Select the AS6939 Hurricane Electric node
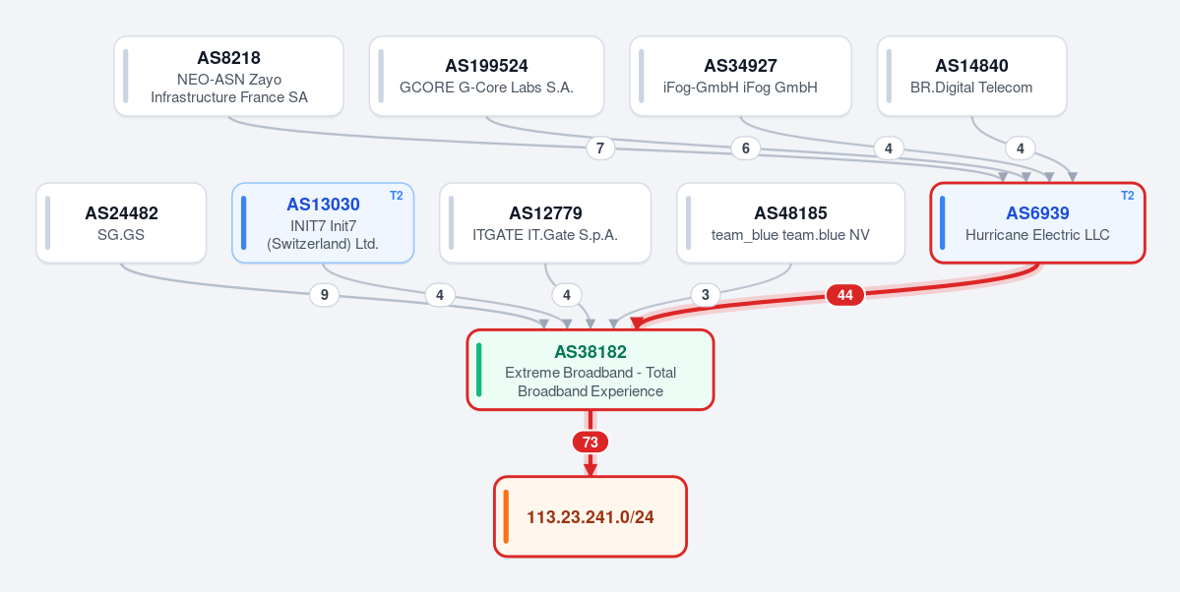The image size is (1180, 592). 1037,222
